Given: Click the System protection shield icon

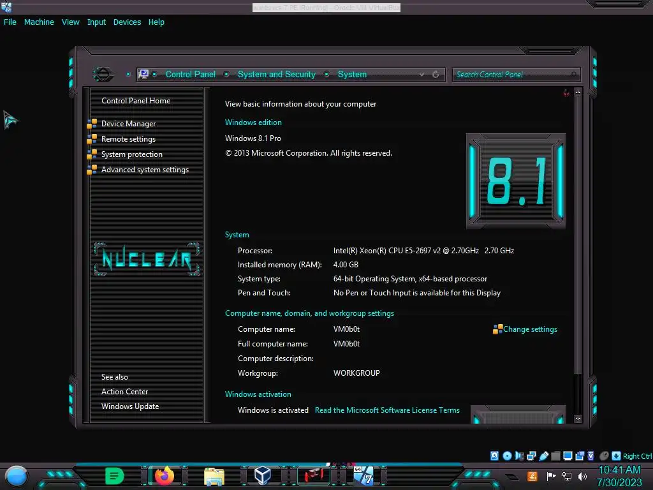Looking at the screenshot, I should 92,154.
